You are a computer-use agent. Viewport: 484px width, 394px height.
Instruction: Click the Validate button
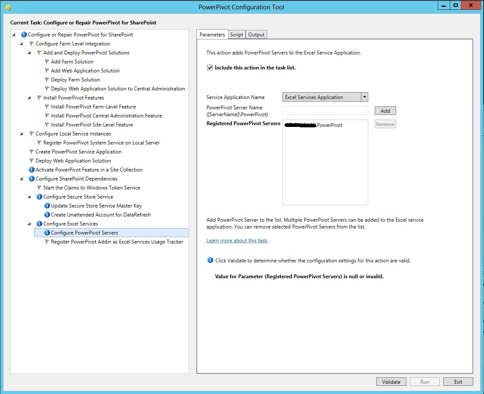[x=391, y=381]
